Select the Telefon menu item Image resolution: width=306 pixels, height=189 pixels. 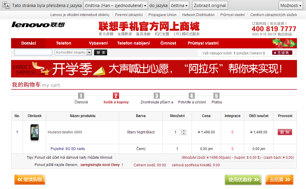click(64, 43)
